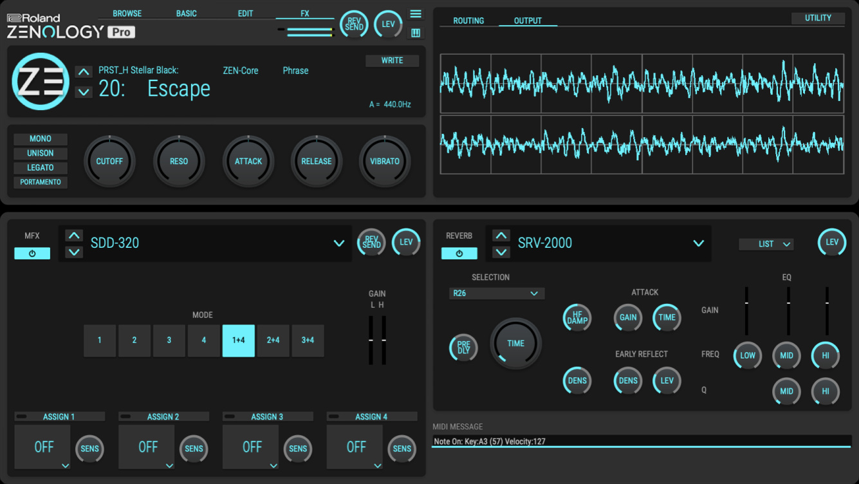Screen dimensions: 859x484
Task: Click the reverb LEV knob beside LIST
Action: [832, 243]
